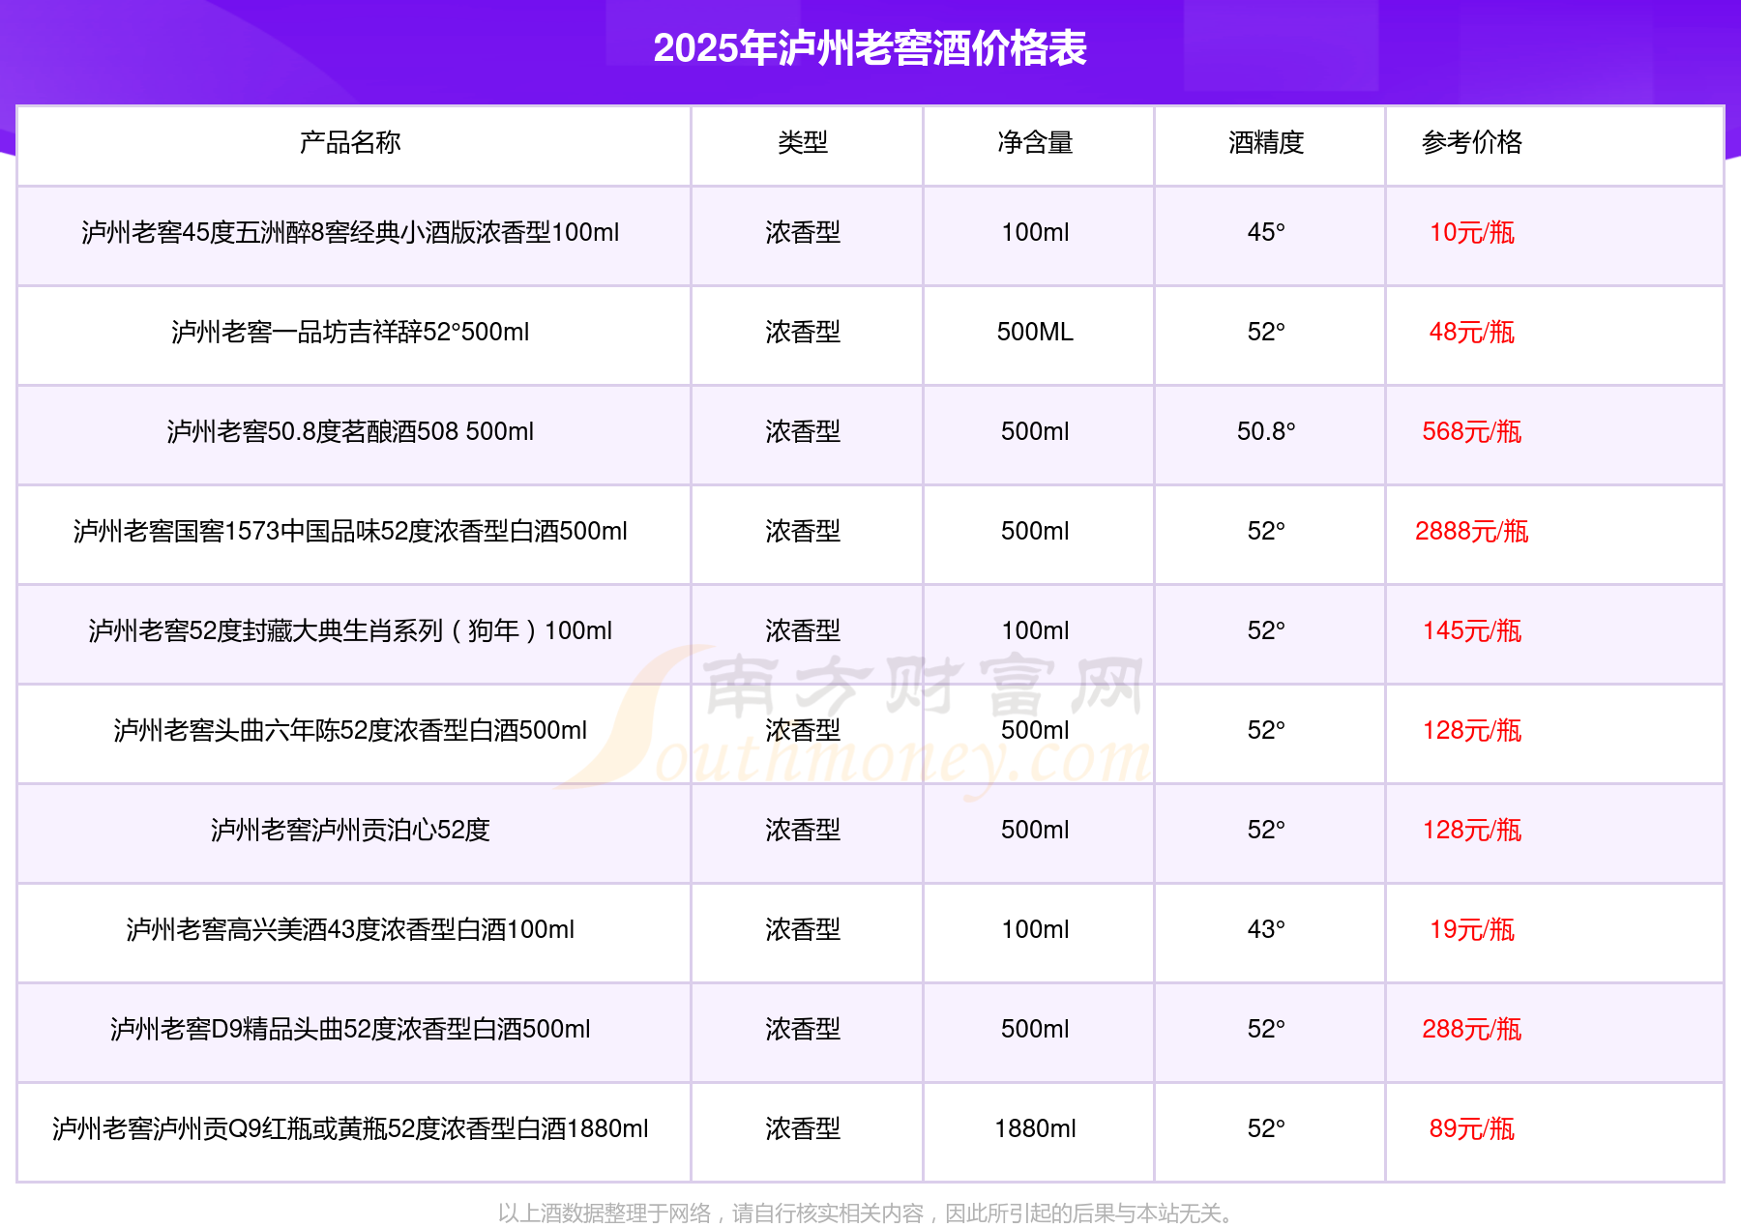
Task: Select the "89元/瓶" price
Action: pyautogui.click(x=1471, y=1128)
